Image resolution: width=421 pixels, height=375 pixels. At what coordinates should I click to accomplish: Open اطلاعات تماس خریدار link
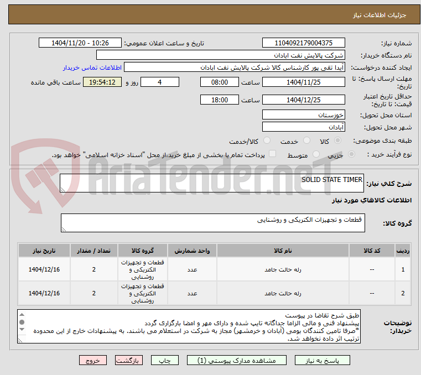point(92,67)
